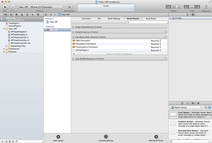
Task: Run the Take-Off scheme
Action: (5, 7)
